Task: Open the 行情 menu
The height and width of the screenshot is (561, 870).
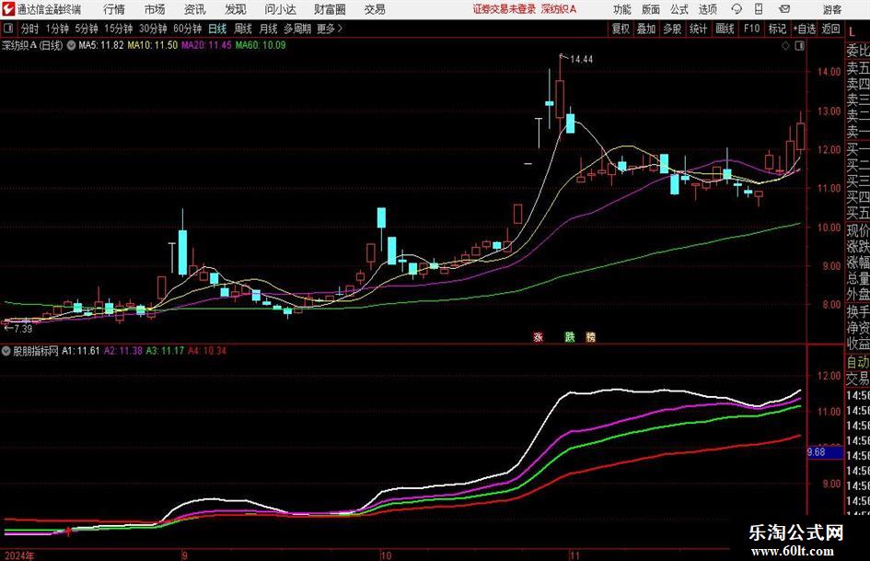Action: tap(114, 9)
